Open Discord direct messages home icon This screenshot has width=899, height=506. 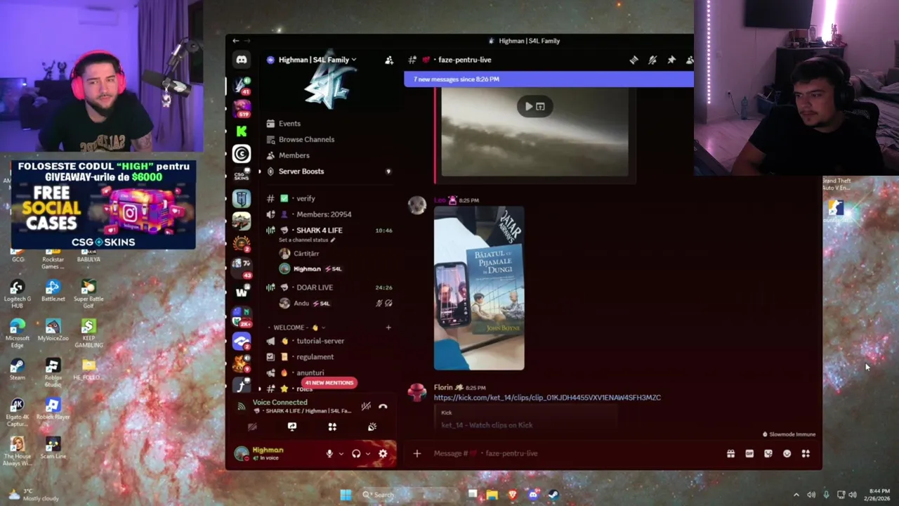pos(241,60)
